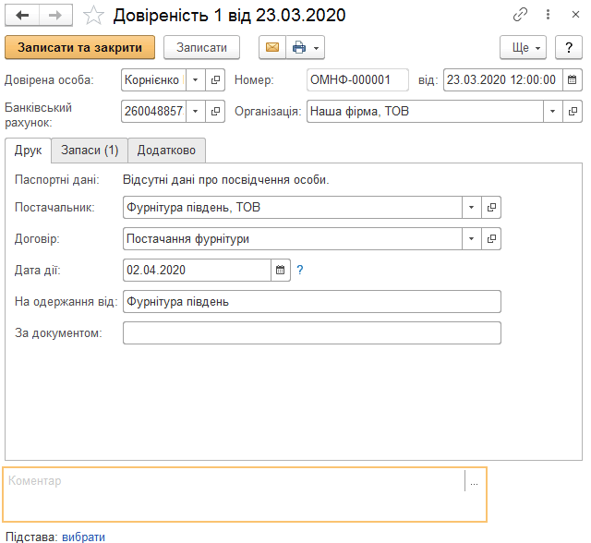This screenshot has width=591, height=543.
Task: Open calendar picker for Дата дії
Action: 281,270
